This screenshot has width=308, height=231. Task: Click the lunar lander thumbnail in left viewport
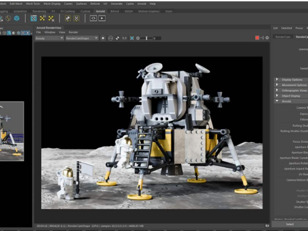coord(12,131)
